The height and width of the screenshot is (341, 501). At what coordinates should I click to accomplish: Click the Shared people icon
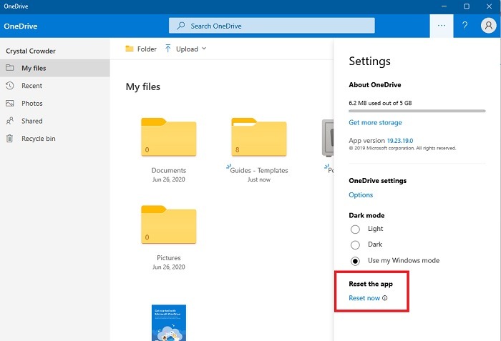(x=10, y=121)
